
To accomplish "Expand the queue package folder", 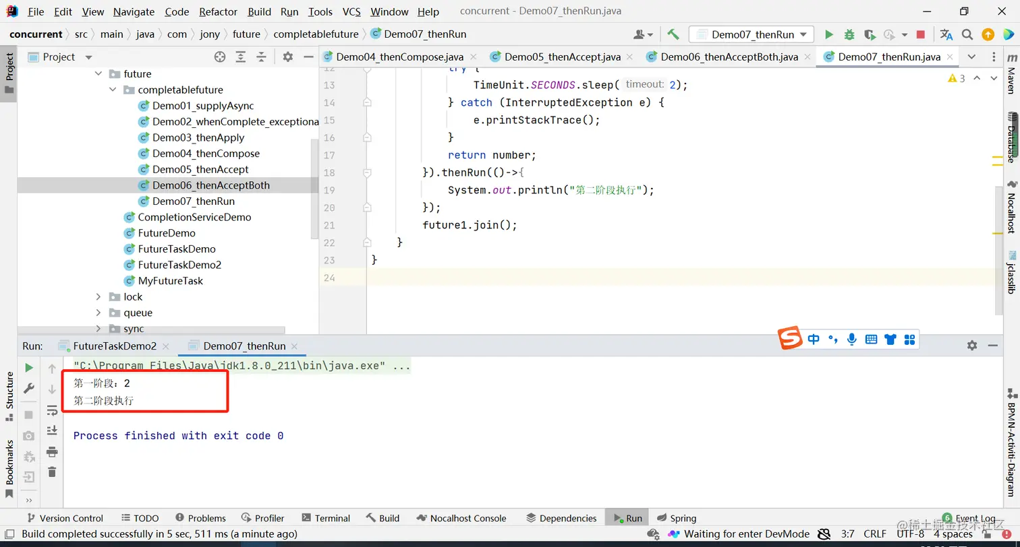I will pyautogui.click(x=98, y=313).
